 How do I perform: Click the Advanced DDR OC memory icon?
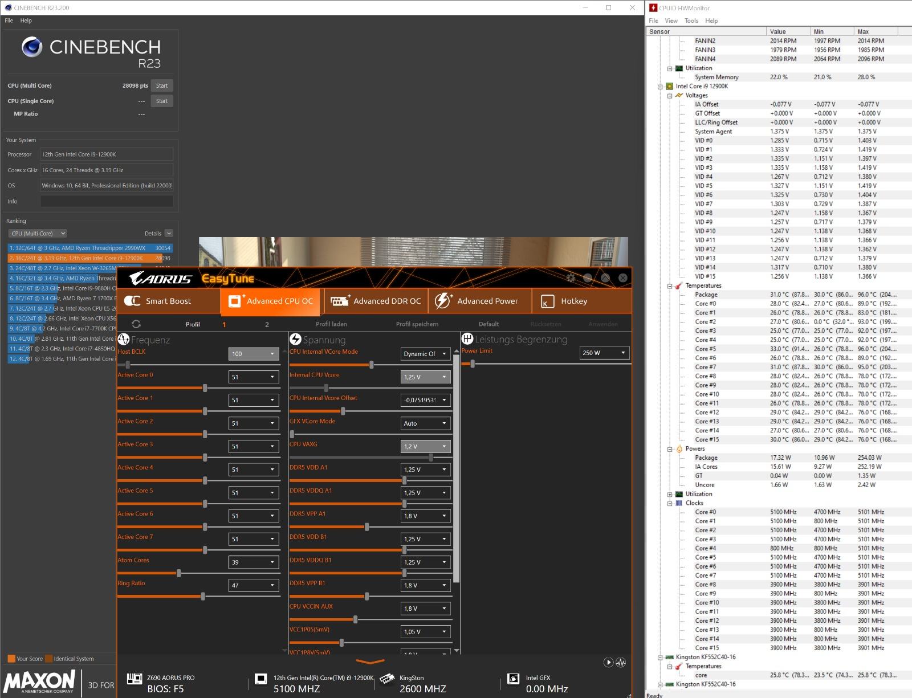[x=340, y=301]
